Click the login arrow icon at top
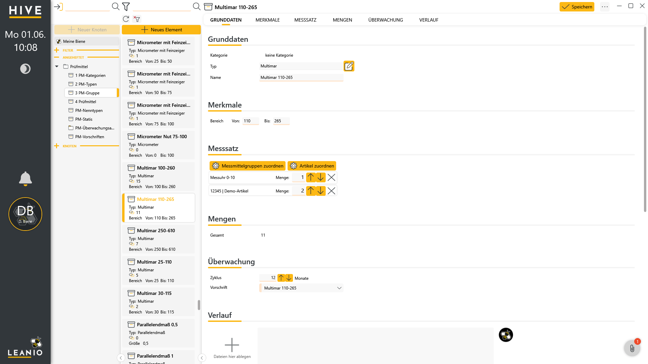648x364 pixels. click(58, 7)
